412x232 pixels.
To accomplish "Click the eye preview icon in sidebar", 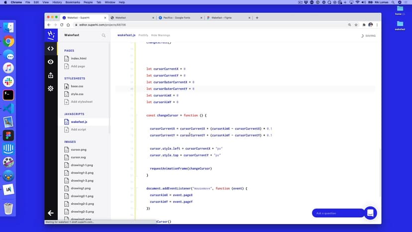I will pyautogui.click(x=50, y=62).
